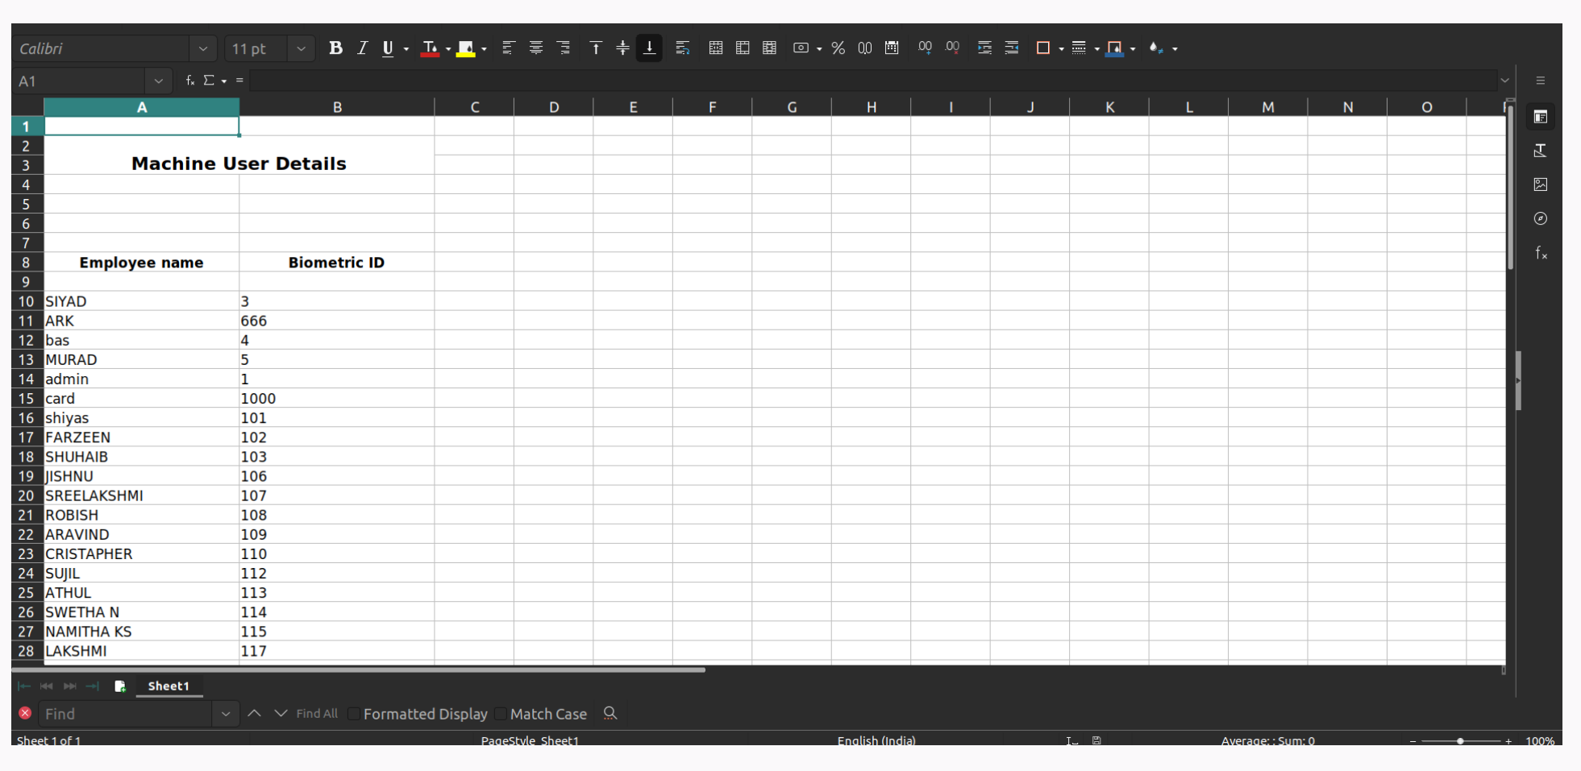Open the Function Wizard
This screenshot has width=1581, height=771.
click(x=190, y=81)
